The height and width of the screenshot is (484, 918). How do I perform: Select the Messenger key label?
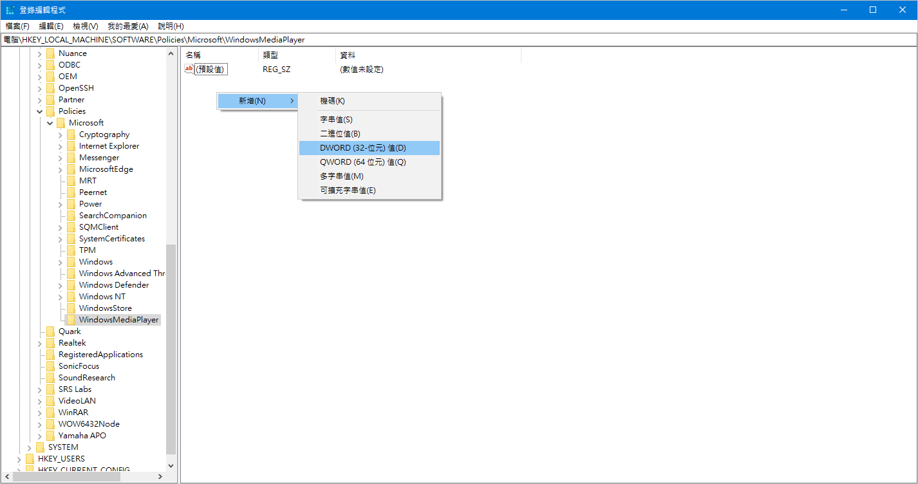tap(99, 158)
